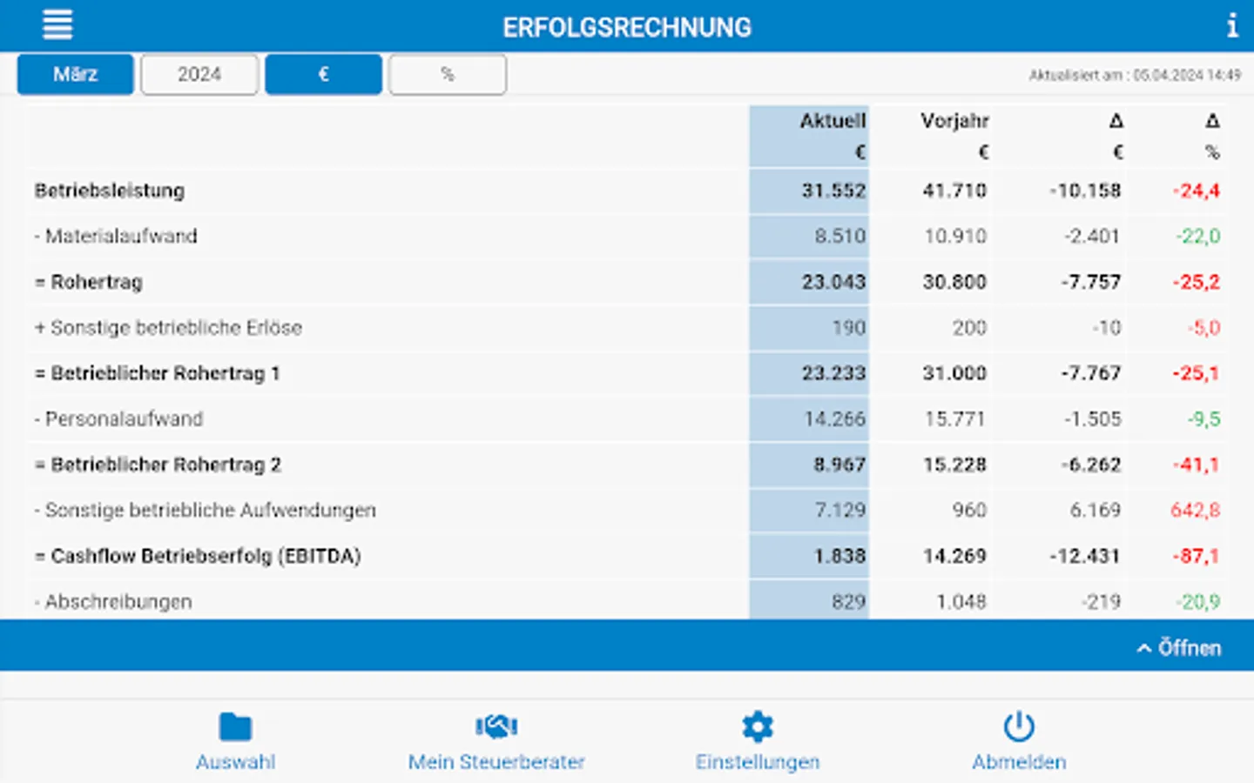Open the navigation hamburger menu
This screenshot has height=783, width=1254.
point(57,24)
